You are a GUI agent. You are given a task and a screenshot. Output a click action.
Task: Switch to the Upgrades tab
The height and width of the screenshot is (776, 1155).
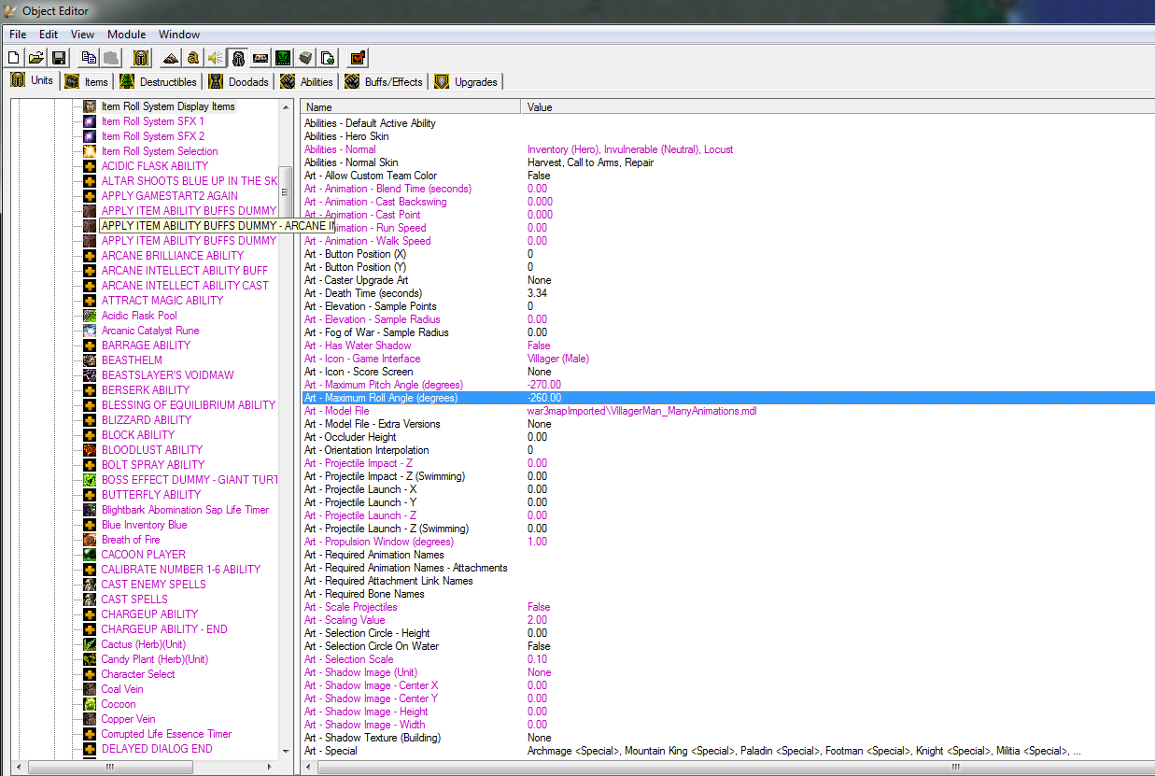[467, 82]
